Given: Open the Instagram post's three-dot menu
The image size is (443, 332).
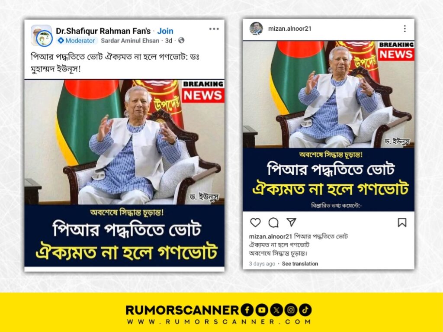Looking at the screenshot, I should (405, 29).
